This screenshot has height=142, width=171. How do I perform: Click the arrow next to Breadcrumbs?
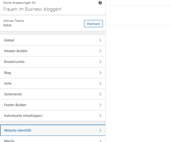click(100, 62)
